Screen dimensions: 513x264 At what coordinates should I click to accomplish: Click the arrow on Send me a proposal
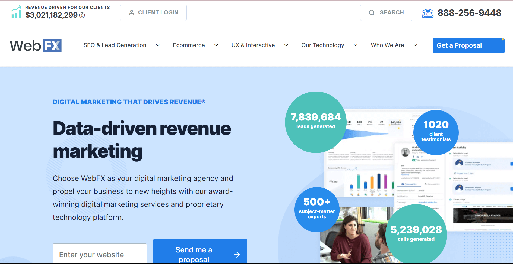[237, 255]
